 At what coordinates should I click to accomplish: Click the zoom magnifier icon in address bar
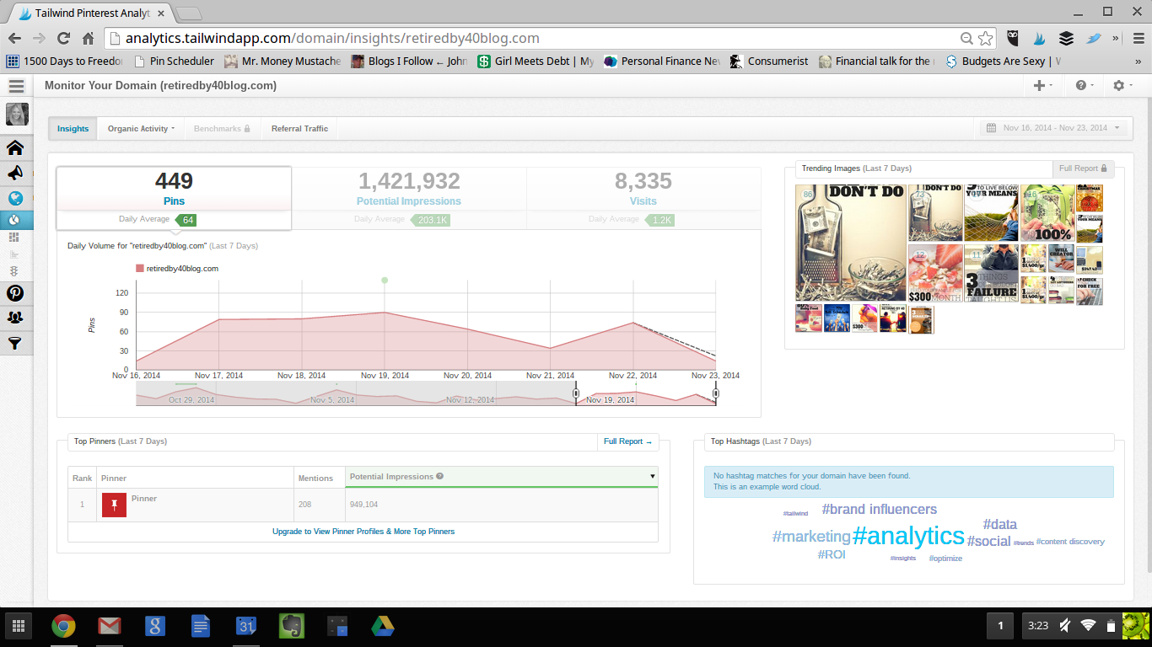967,38
